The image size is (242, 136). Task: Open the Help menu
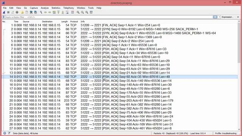99,8
